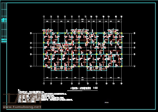Select the yellow column at the plan's top-left corner
The height and width of the screenshot is (112, 158).
click(44, 33)
